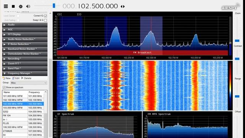Expand the Zoom FFT panel
The image size is (245, 138).
click(24, 64)
